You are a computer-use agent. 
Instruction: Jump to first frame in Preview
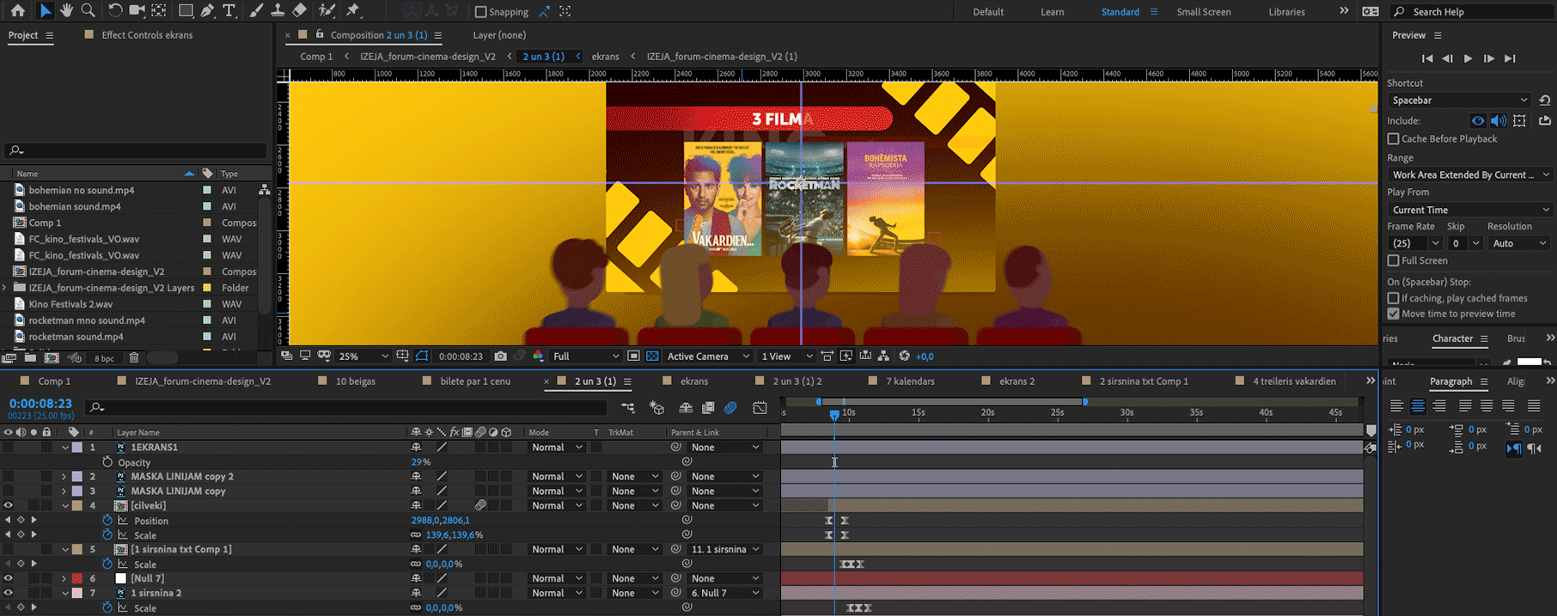[1426, 58]
